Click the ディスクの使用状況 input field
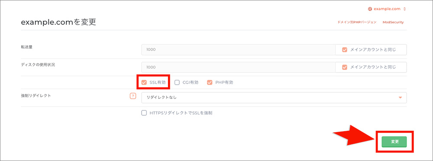 click(x=238, y=67)
